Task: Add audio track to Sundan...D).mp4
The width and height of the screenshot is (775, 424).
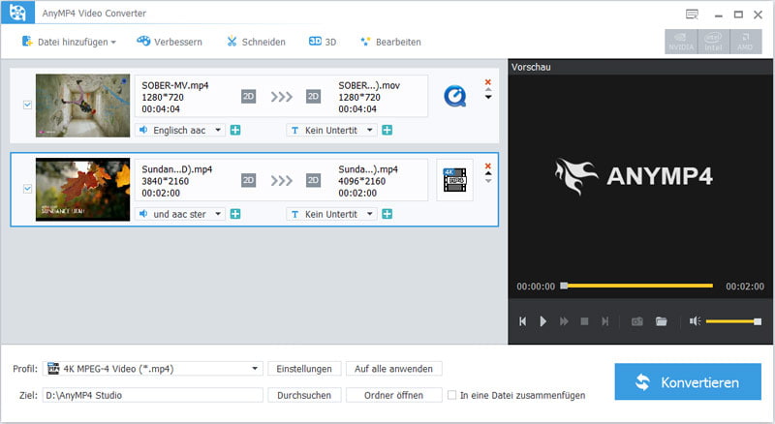Action: click(x=235, y=214)
